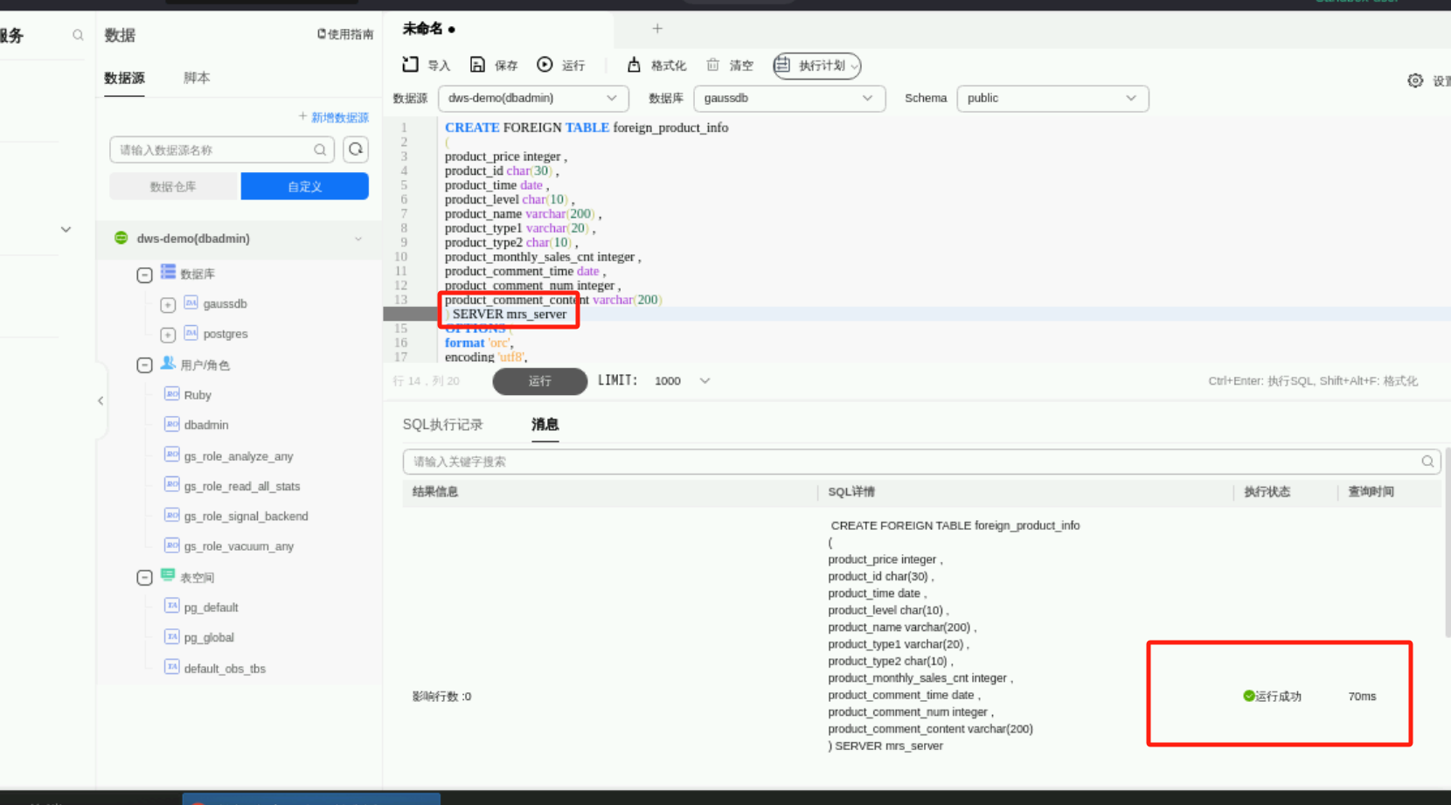This screenshot has height=805, width=1451.
Task: Select the Ruby role
Action: coord(198,395)
